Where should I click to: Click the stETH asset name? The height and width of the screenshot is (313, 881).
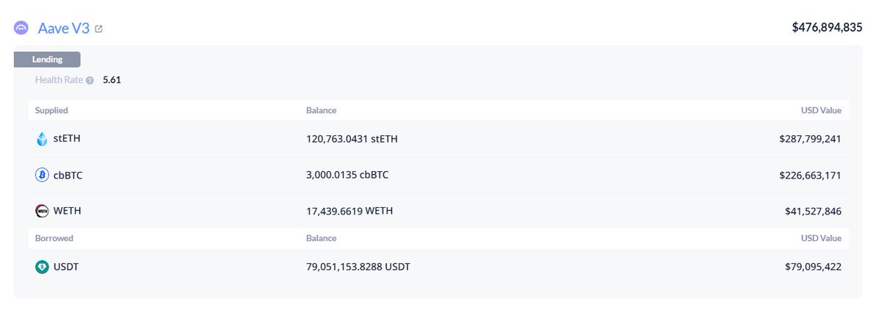click(x=67, y=139)
